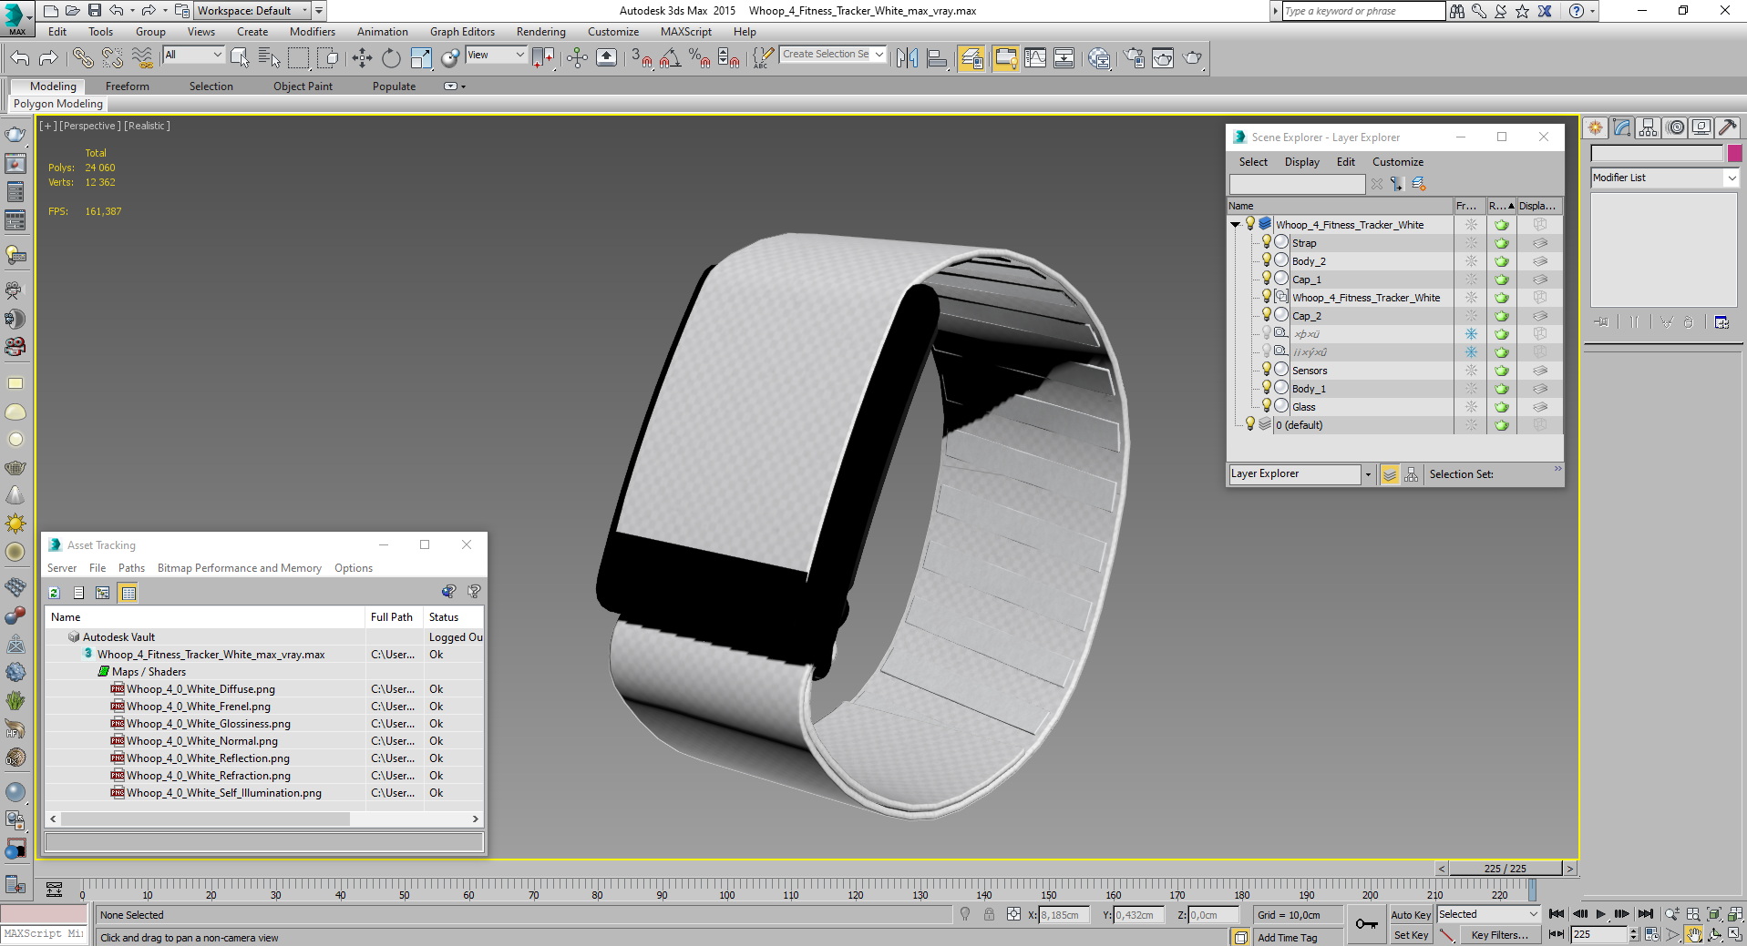Click the Undo arrow in main toolbar
1747x946 pixels.
pyautogui.click(x=19, y=58)
